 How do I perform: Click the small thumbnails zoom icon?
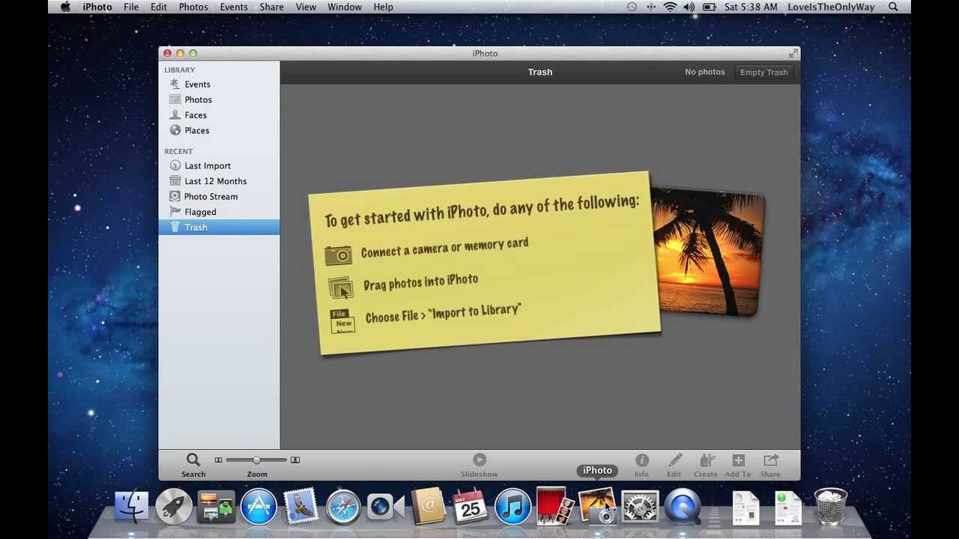coord(218,460)
